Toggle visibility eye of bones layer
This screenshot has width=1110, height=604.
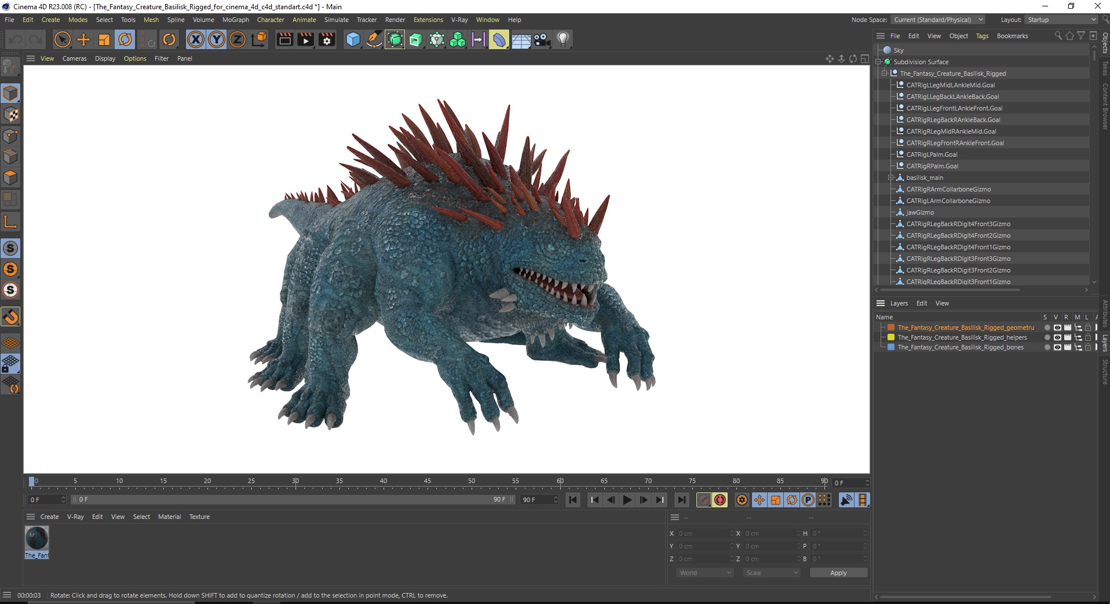[x=1057, y=347]
